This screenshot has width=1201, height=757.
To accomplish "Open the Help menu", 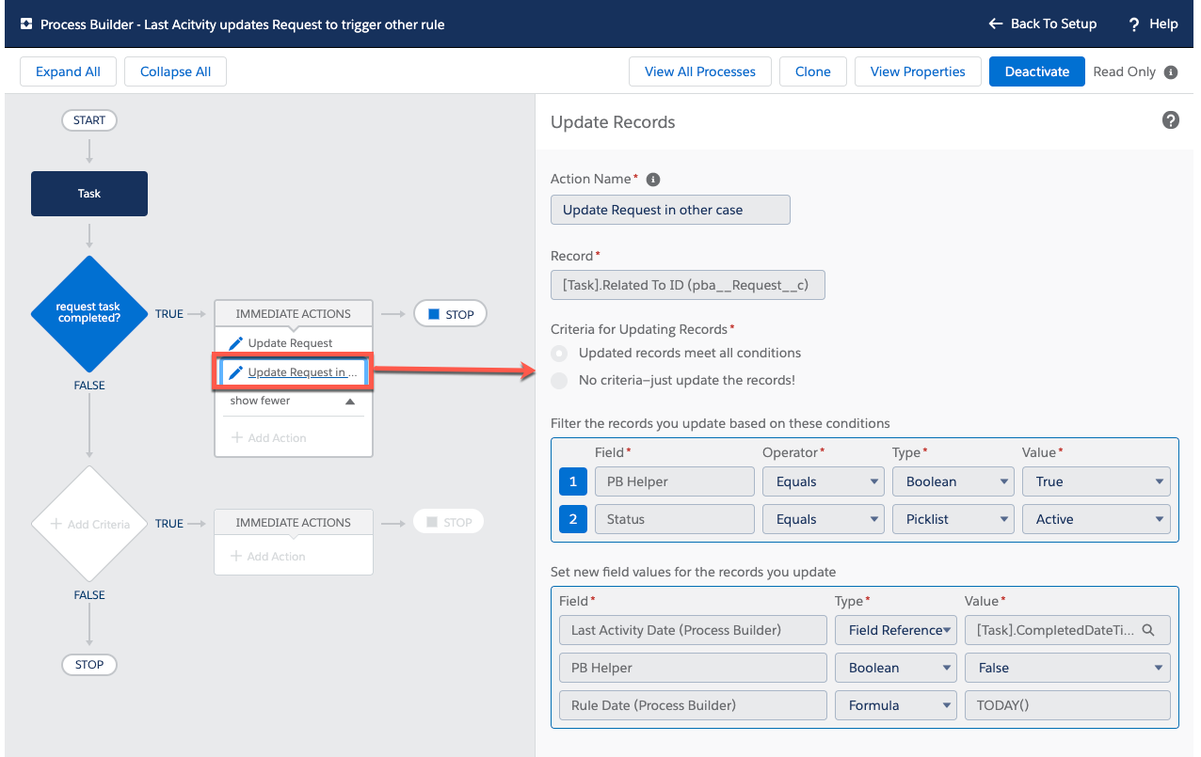I will [x=1152, y=24].
